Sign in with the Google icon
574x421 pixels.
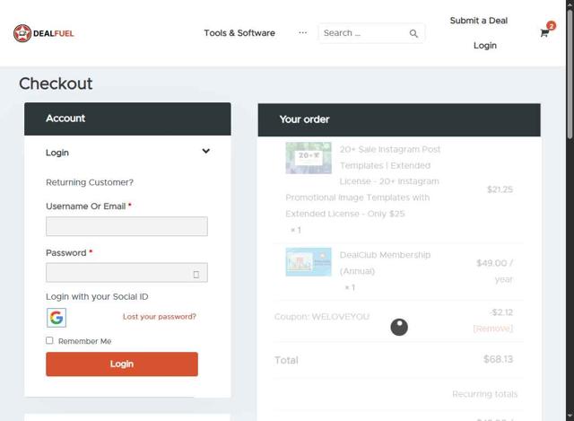click(57, 317)
